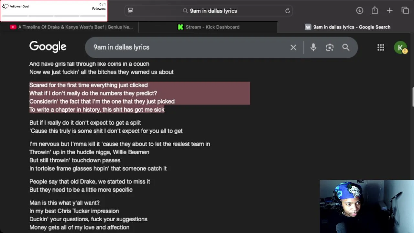Viewport: 414px width, 233px height.
Task: Clear the Google search with the X icon
Action: coord(293,48)
